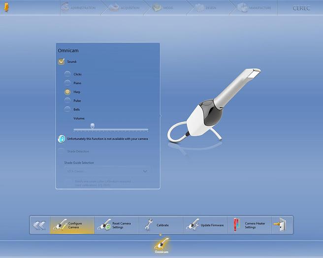This screenshot has width=323, height=258.
Task: Uncheck the Sound checkbox
Action: pos(61,61)
